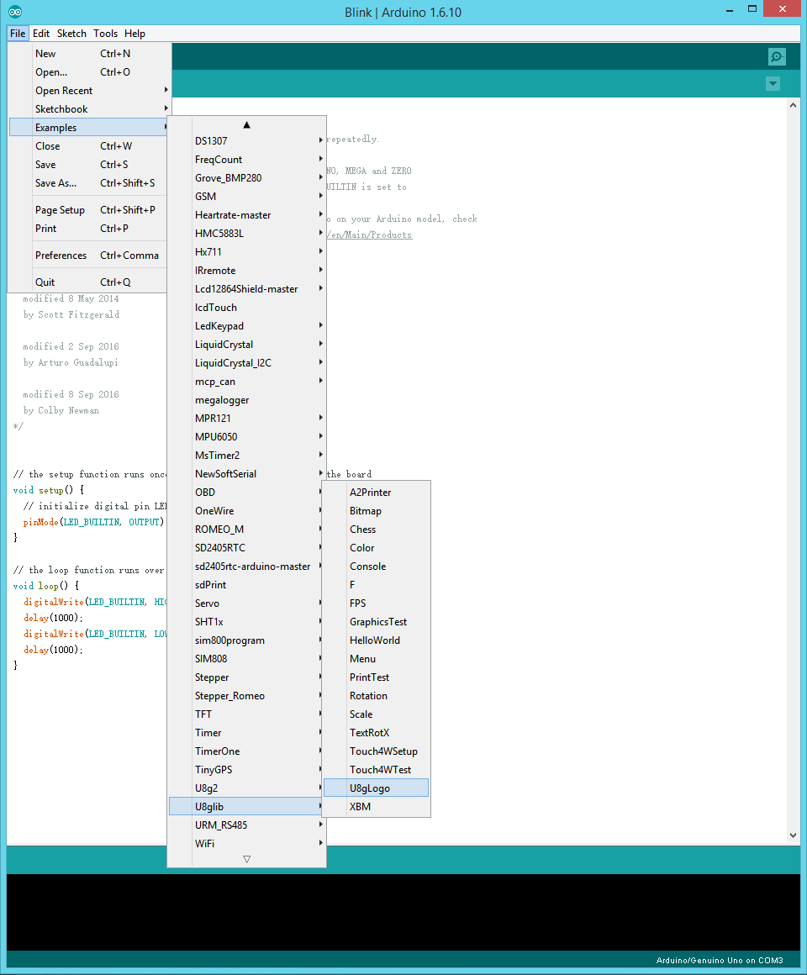The height and width of the screenshot is (975, 807).
Task: Open the Console example sketch
Action: click(x=376, y=567)
